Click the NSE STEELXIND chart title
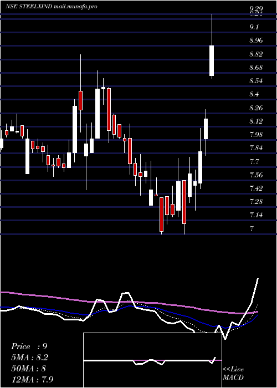 click(51, 7)
